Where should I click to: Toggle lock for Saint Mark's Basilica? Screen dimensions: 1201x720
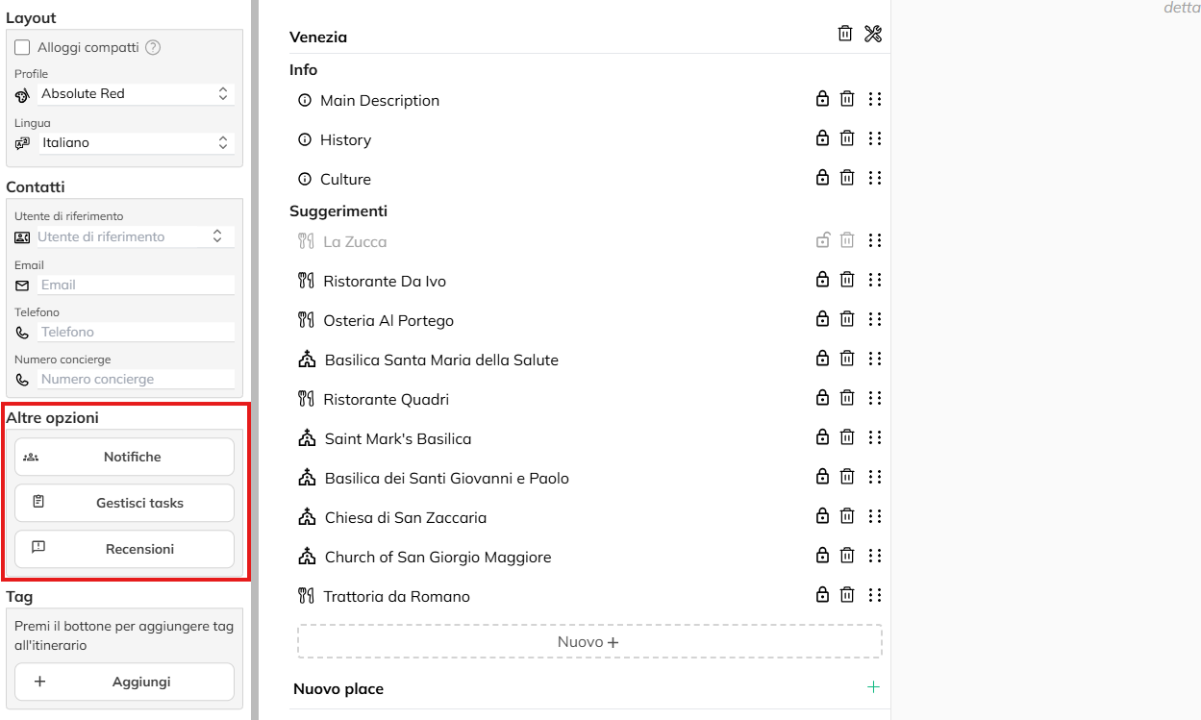(x=822, y=437)
